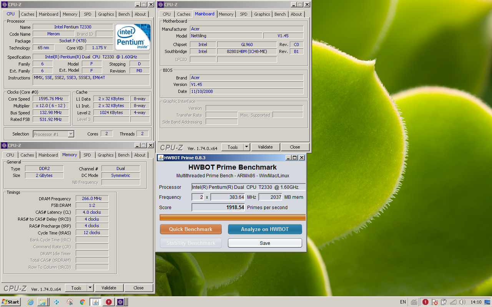The image size is (492, 307).
Task: Expand Tools arrow in the Mainboard window
Action: tap(246, 147)
